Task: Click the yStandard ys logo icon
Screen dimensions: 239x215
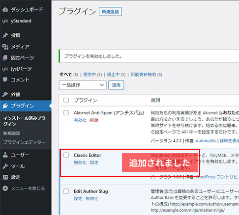Action: pos(5,21)
